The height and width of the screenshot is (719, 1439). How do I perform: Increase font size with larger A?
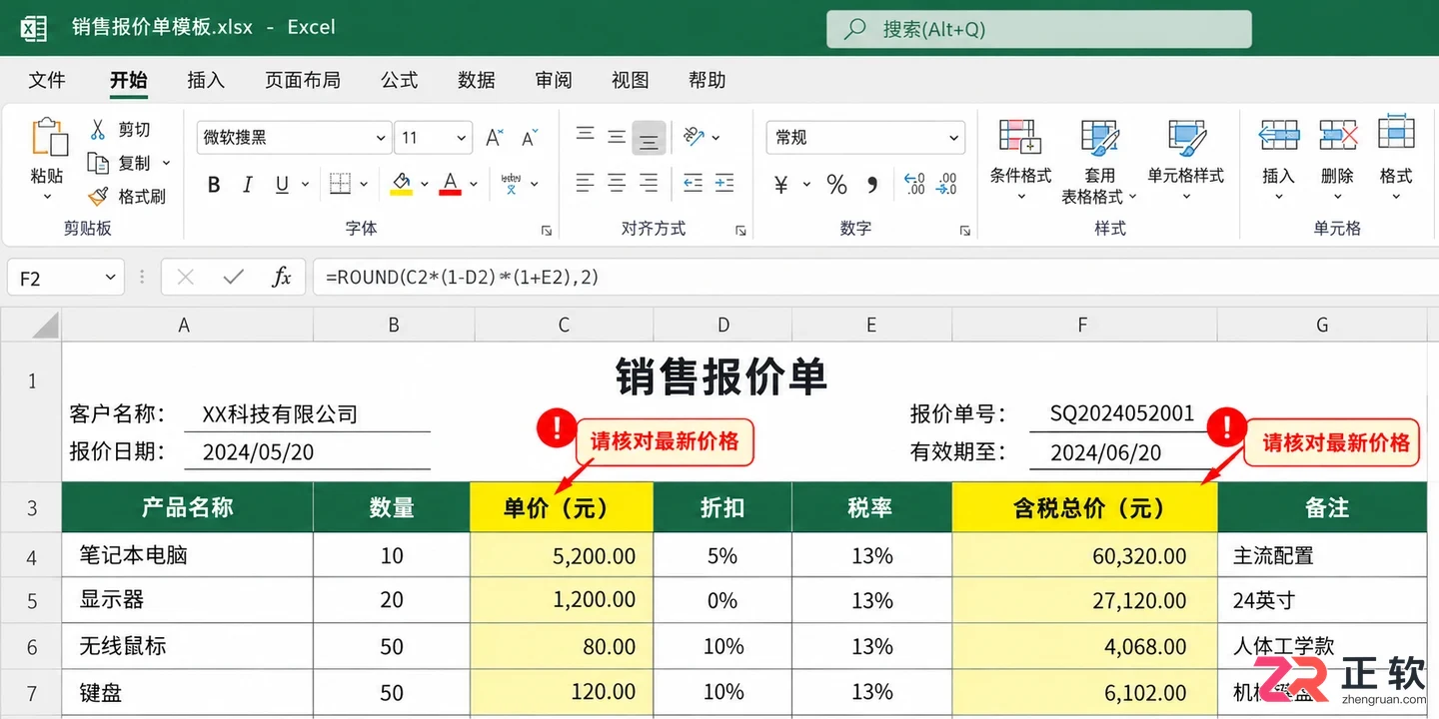[494, 138]
